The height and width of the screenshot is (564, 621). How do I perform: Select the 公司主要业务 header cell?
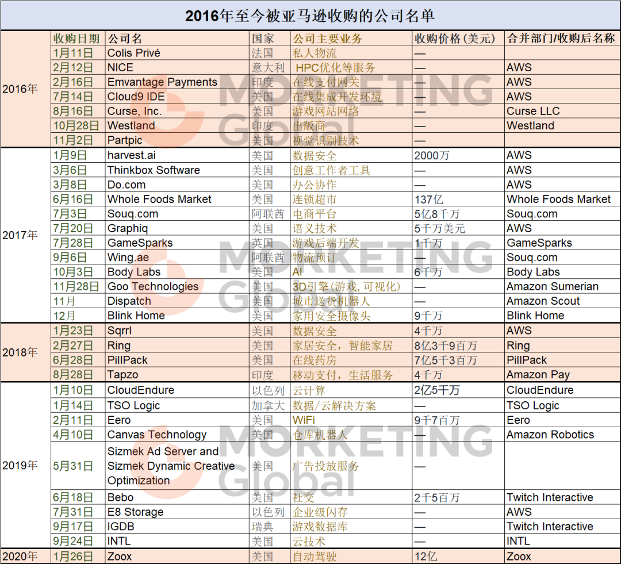(x=351, y=39)
